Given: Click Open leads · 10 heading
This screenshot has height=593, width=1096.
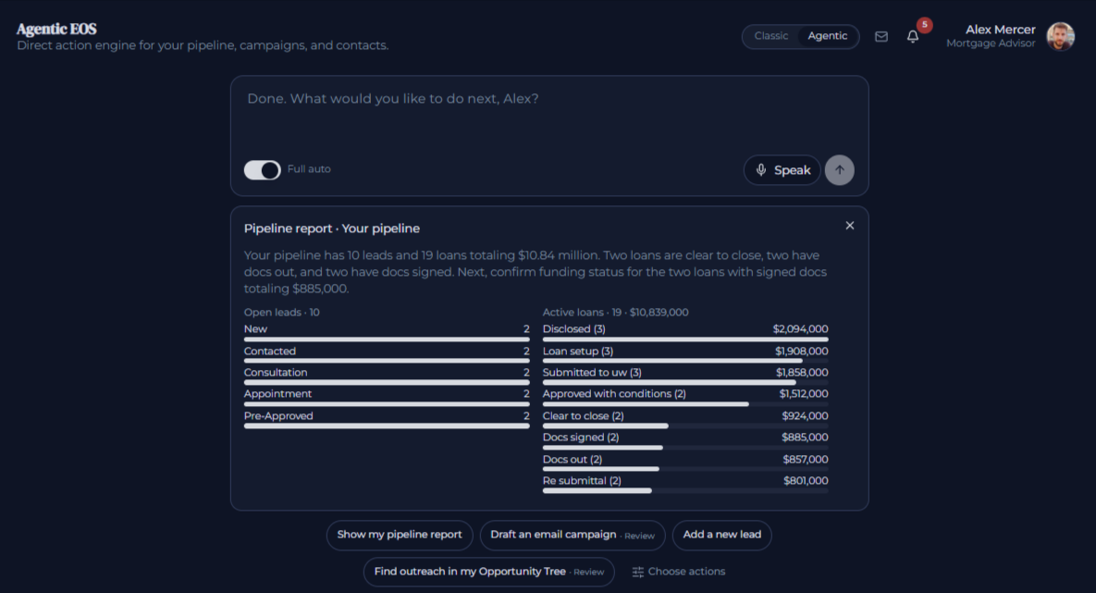Looking at the screenshot, I should point(282,313).
